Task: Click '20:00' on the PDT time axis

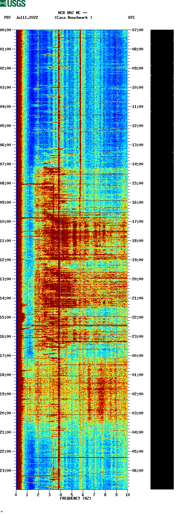Action: (x=5, y=413)
